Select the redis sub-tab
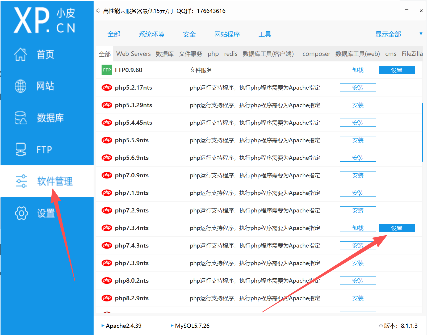The width and height of the screenshot is (427, 335). [231, 54]
